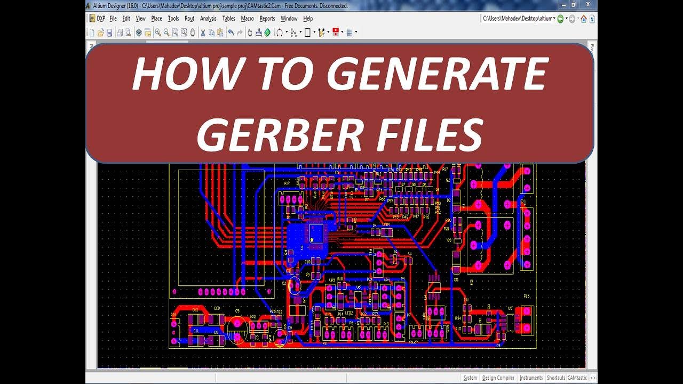Expand the grid dropdown arrow
The width and height of the screenshot is (683, 384).
pyautogui.click(x=356, y=33)
